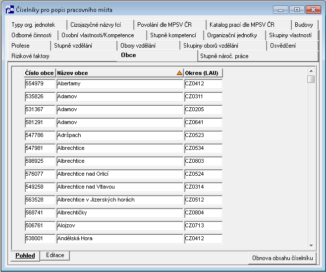Click number field 506761
The image size is (326, 272).
click(x=40, y=226)
